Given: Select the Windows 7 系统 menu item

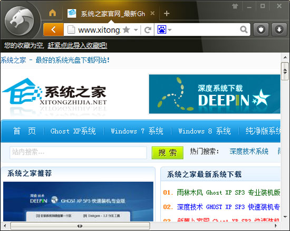Looking at the screenshot, I should (137, 131).
